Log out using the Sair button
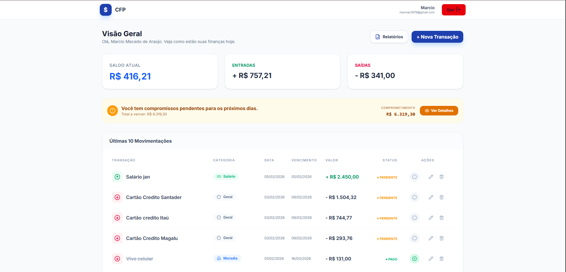 (453, 10)
